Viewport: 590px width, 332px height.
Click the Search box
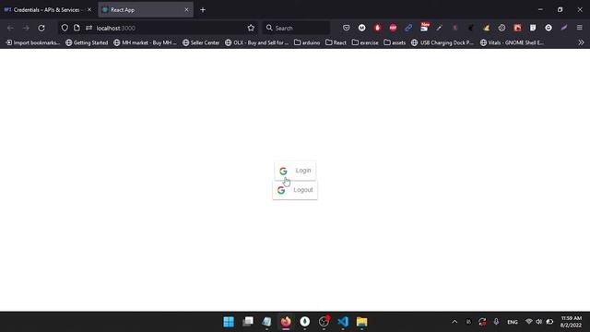pos(297,28)
